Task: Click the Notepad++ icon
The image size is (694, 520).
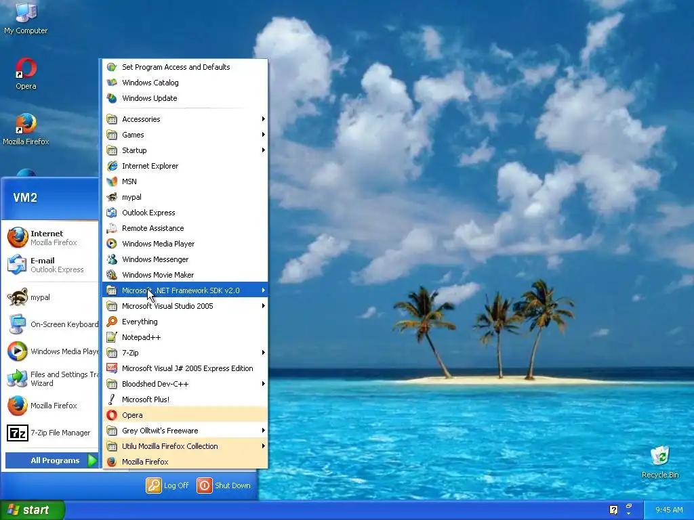Action: click(112, 337)
